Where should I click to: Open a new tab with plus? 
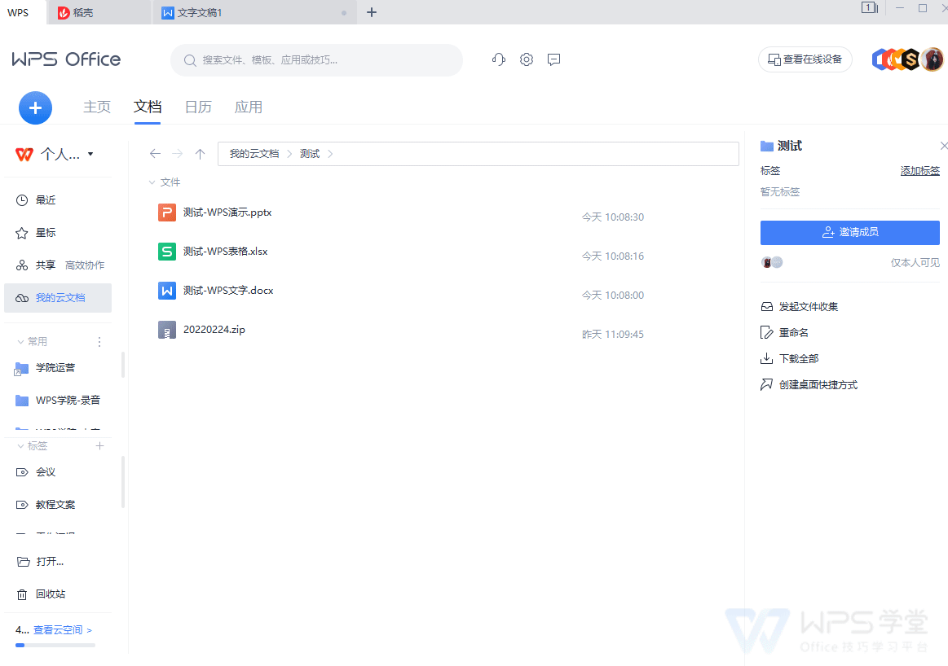(x=372, y=12)
